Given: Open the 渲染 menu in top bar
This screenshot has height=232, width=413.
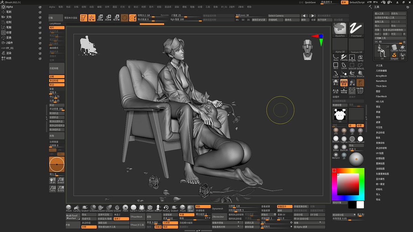Looking at the screenshot, I should coord(177,7).
